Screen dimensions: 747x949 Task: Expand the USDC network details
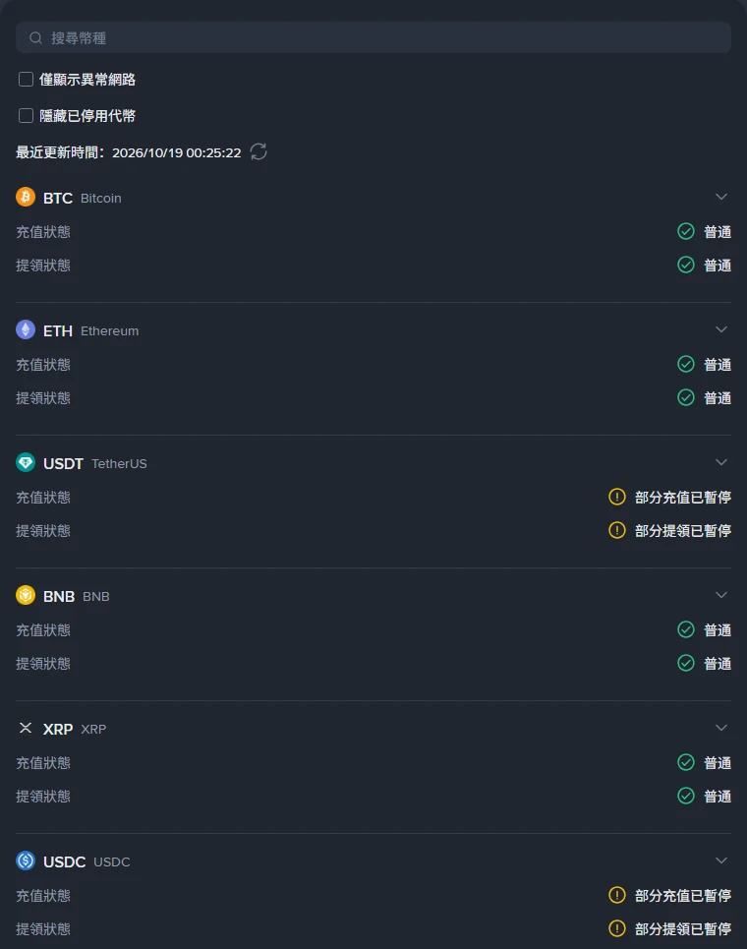(721, 860)
